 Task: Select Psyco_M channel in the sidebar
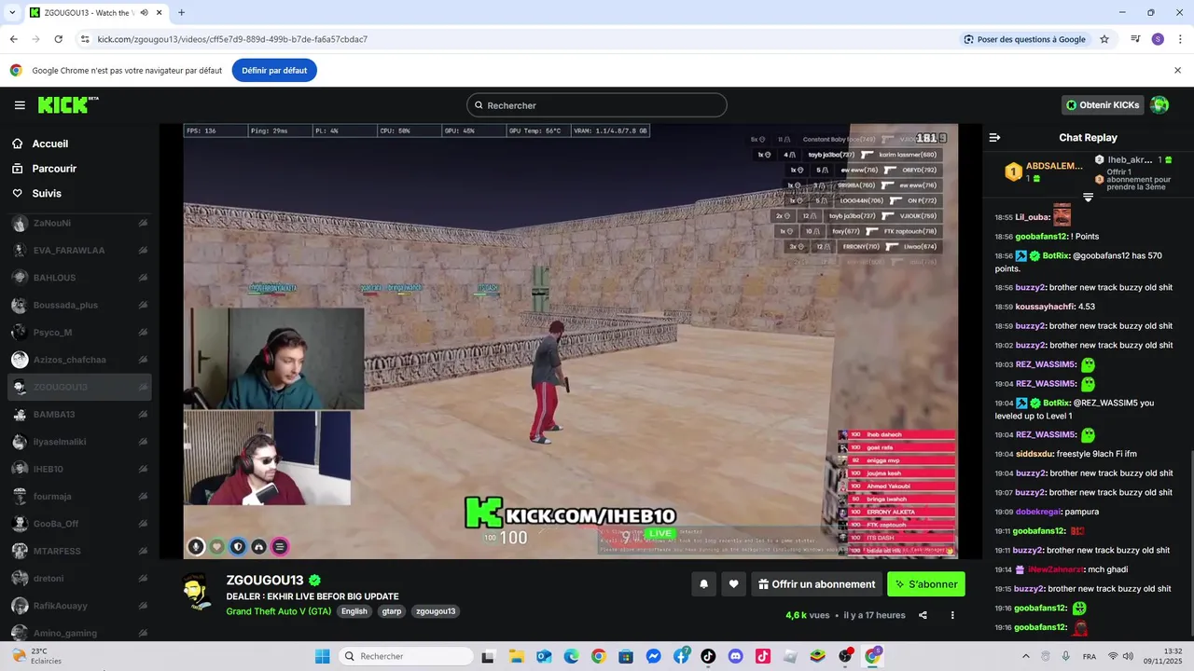(x=79, y=333)
